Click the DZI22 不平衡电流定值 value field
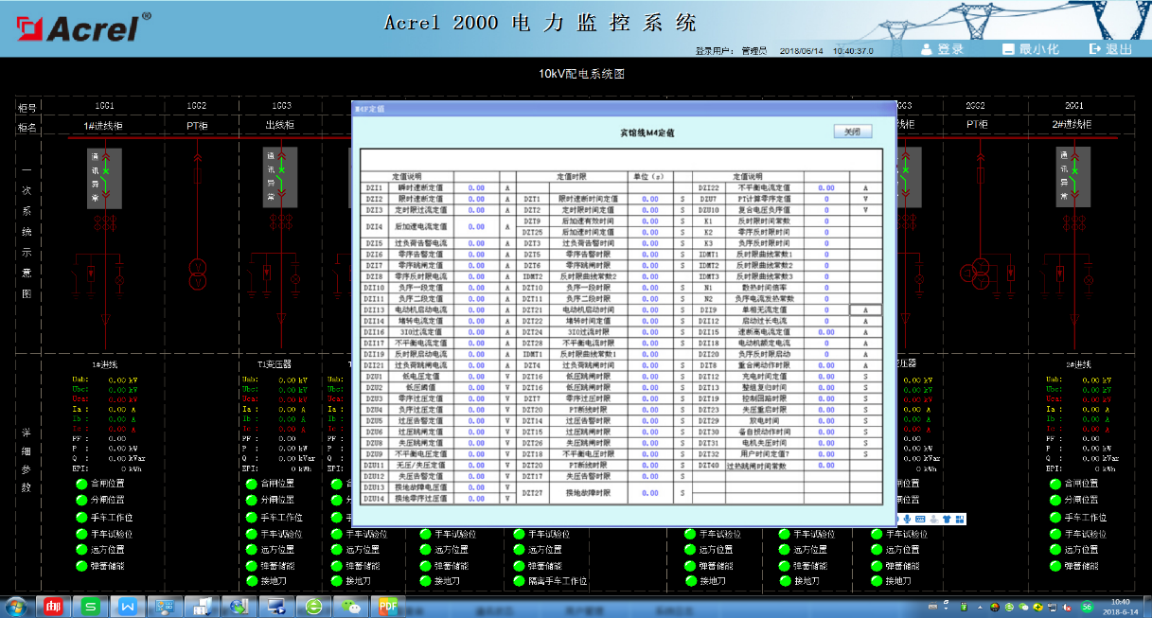The height and width of the screenshot is (618, 1152). pos(825,188)
